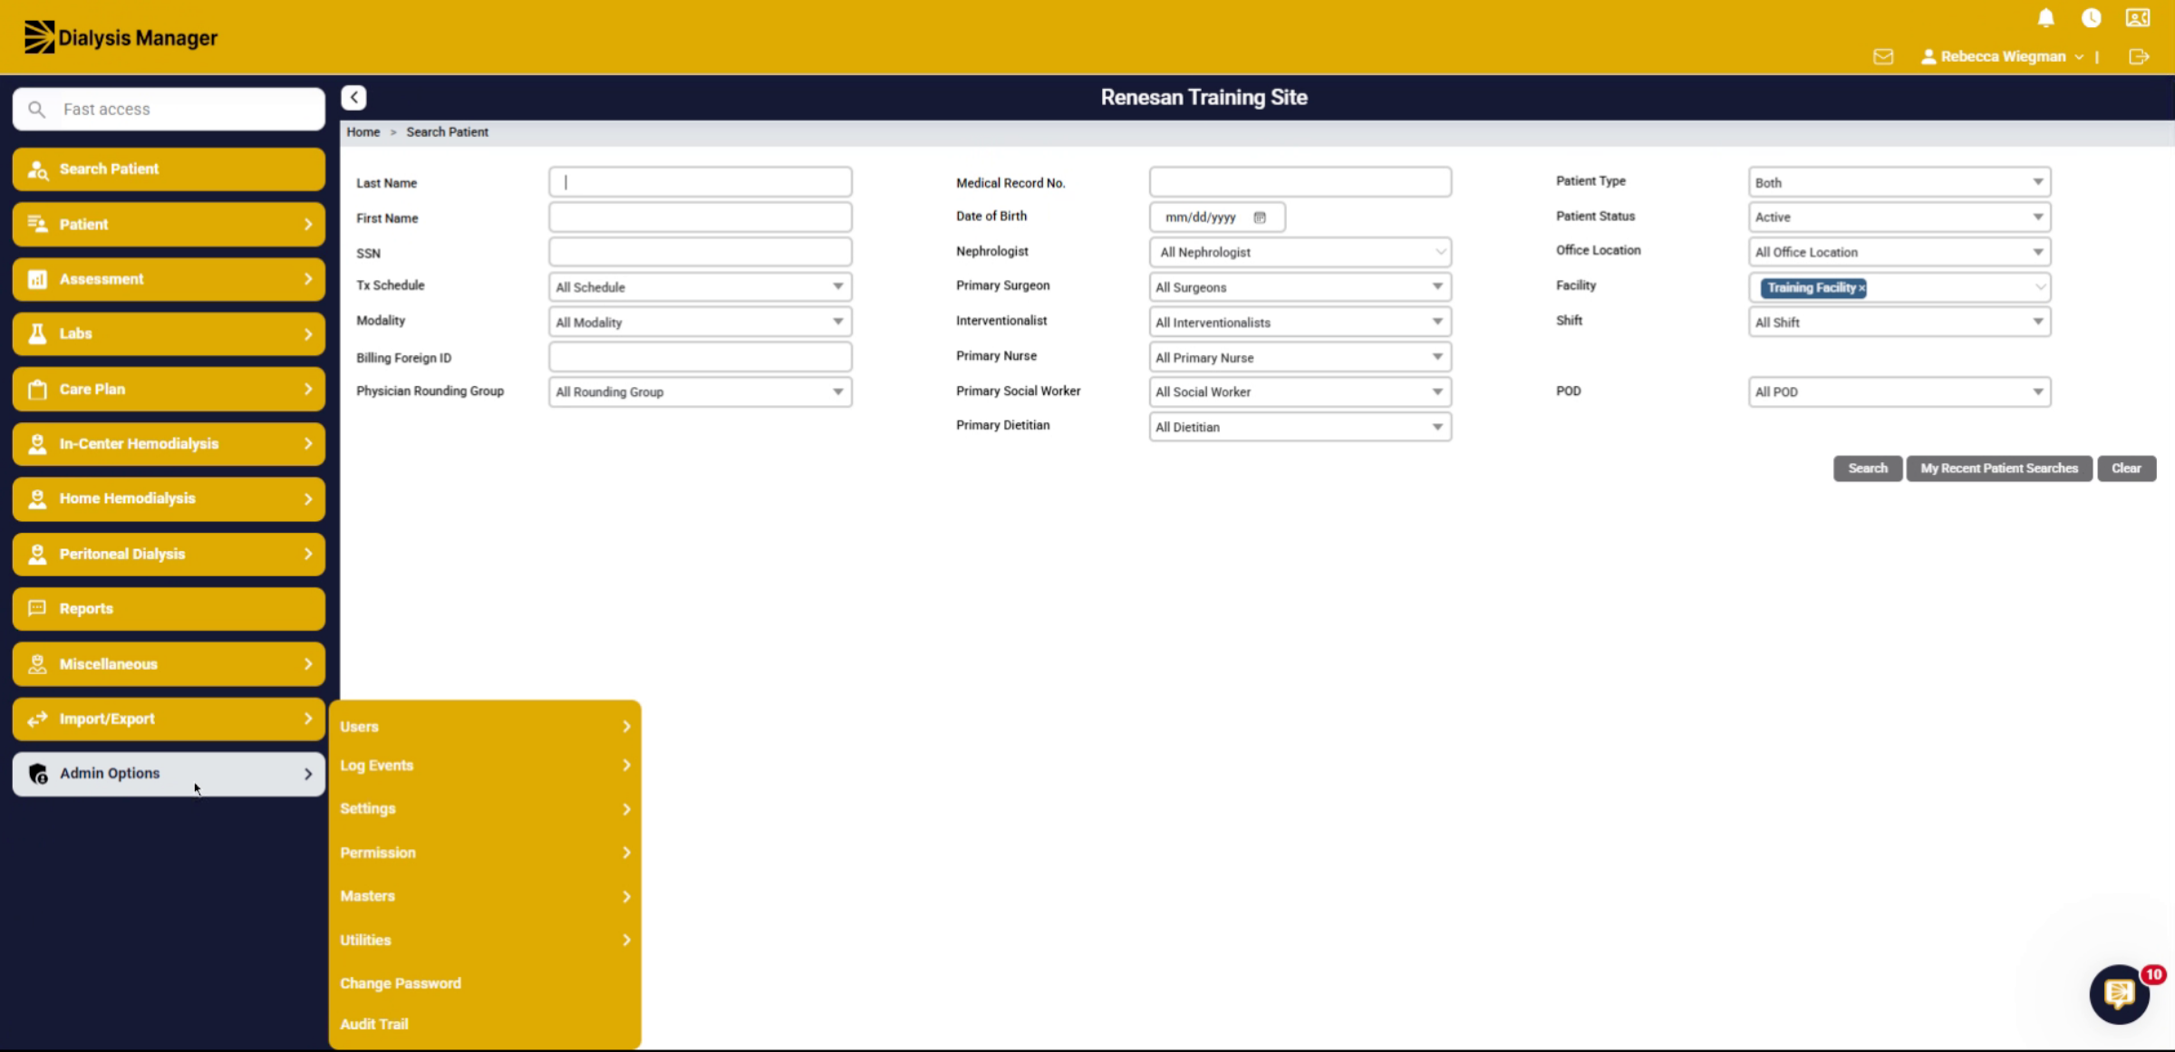Open the Settings submenu item

coord(485,809)
